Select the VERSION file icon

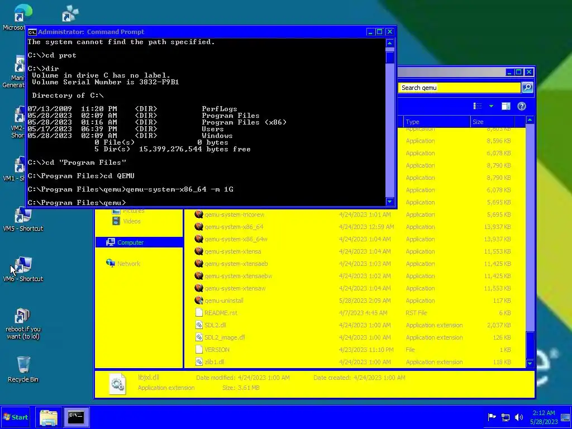tap(199, 350)
